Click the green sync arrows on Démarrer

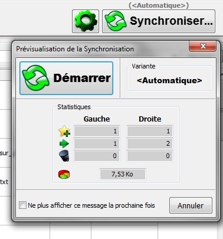click(35, 78)
